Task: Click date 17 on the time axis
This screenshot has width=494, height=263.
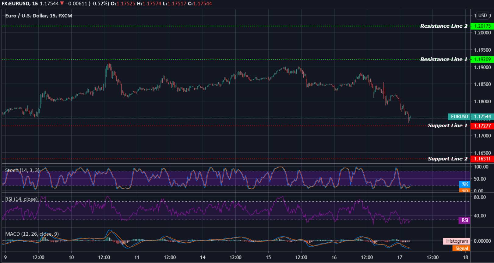Action: tap(400, 258)
